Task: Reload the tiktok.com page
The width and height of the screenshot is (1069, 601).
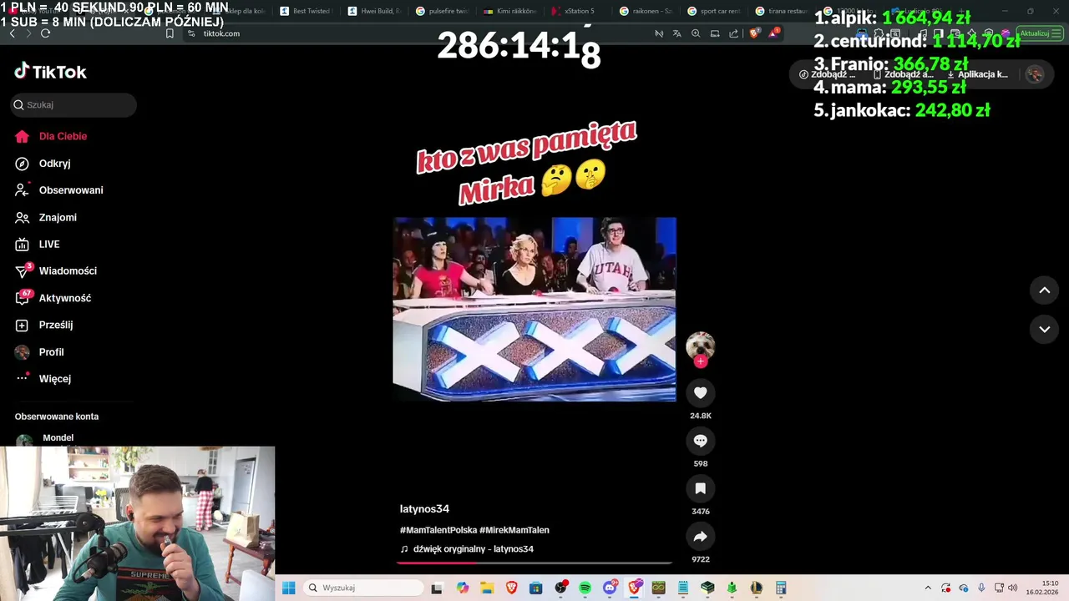Action: click(x=45, y=33)
